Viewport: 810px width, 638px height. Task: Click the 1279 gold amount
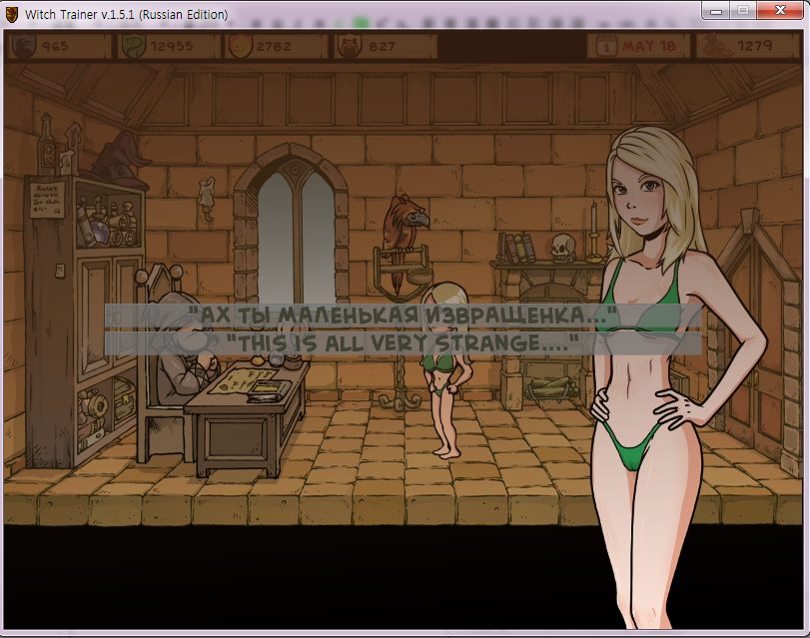[755, 46]
